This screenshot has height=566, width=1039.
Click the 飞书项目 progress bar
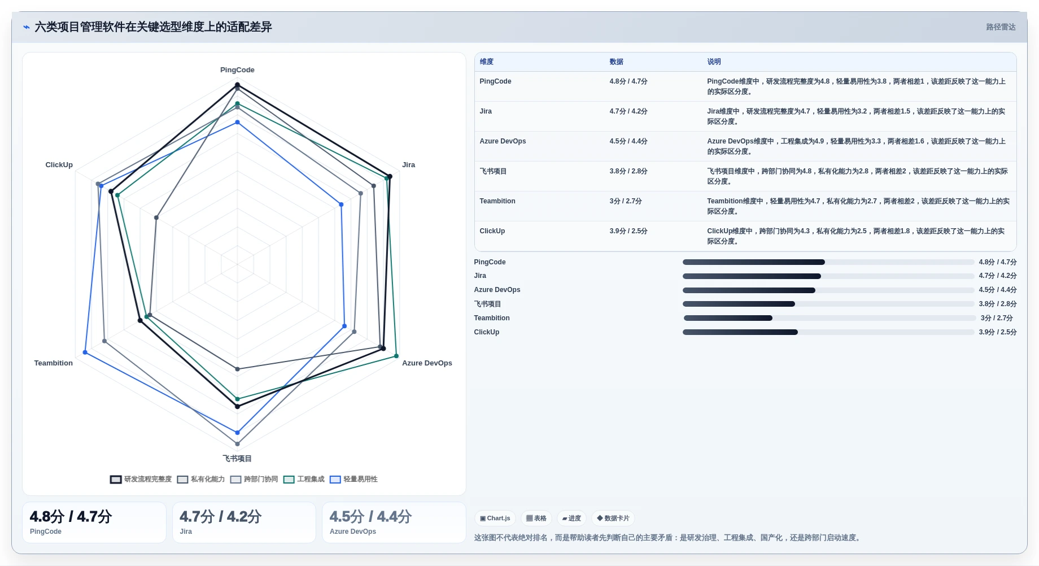point(828,304)
